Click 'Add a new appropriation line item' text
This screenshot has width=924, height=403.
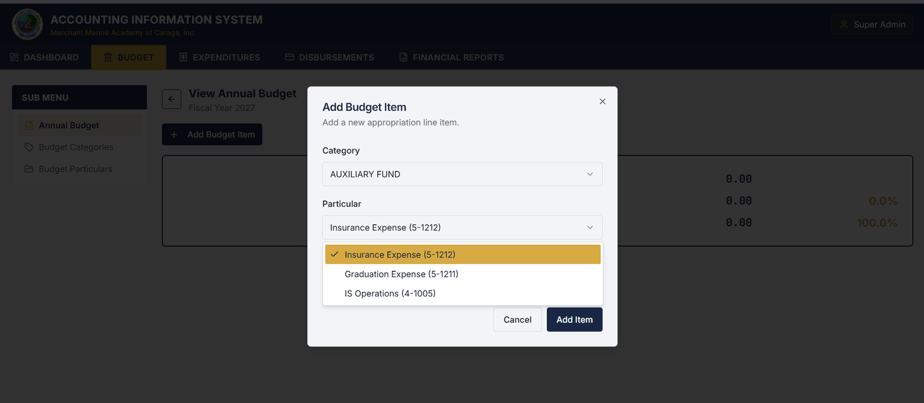[390, 123]
